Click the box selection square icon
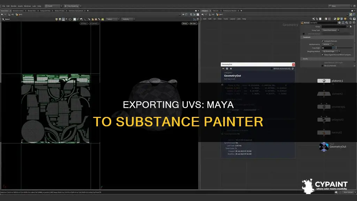This screenshot has height=201, width=357. click(x=75, y=20)
